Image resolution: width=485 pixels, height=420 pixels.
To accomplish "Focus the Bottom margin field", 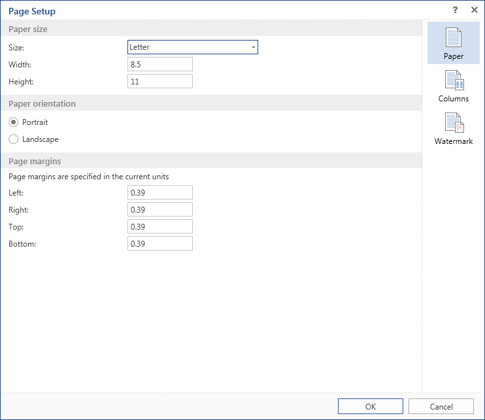I will point(160,243).
